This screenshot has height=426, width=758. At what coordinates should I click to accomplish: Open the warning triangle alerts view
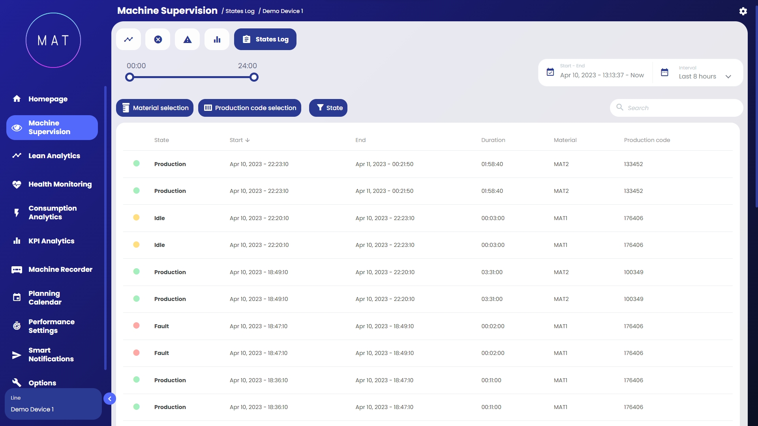pos(188,39)
